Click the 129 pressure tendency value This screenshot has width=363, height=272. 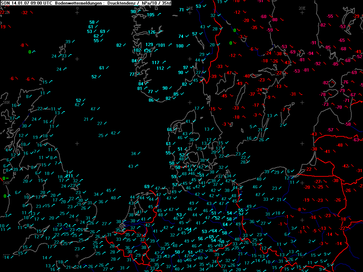point(149,45)
